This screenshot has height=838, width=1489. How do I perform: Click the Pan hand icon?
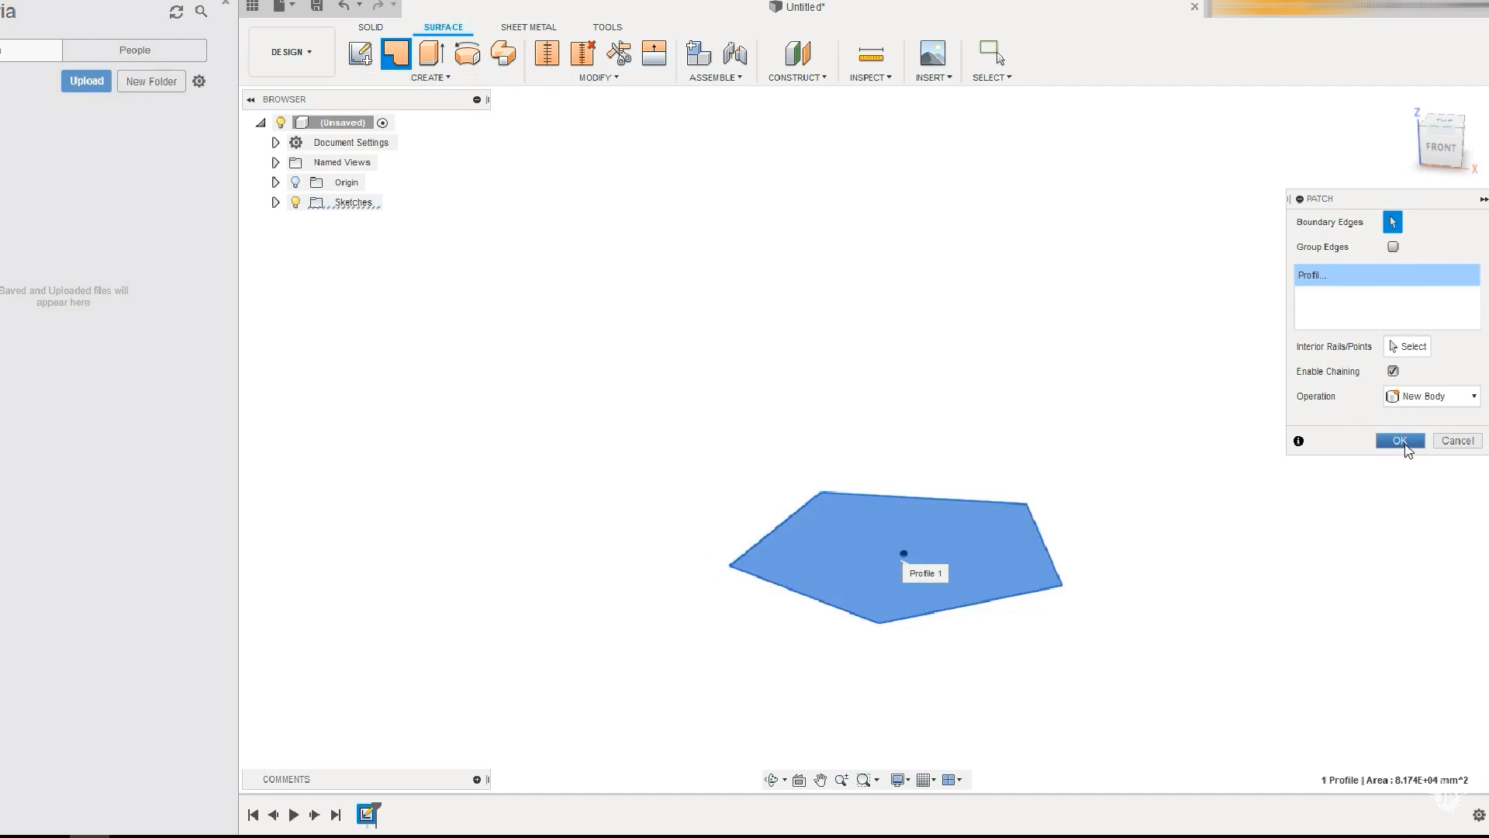point(820,780)
